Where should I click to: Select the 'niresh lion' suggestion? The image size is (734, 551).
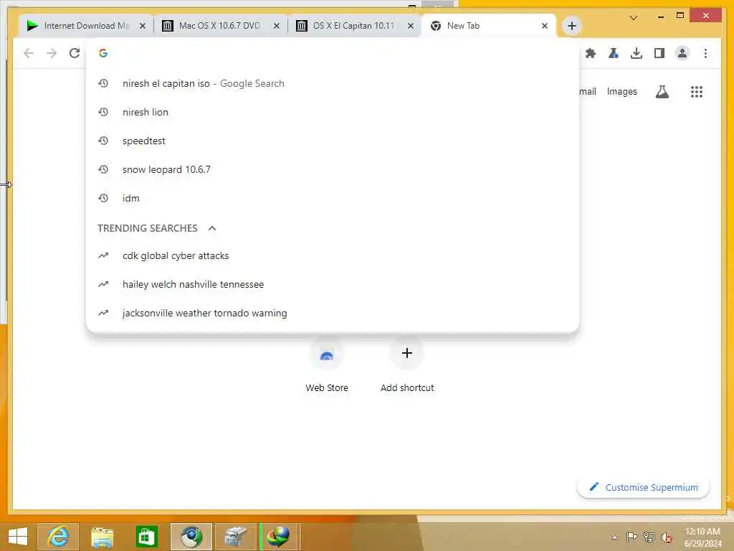pos(333,112)
